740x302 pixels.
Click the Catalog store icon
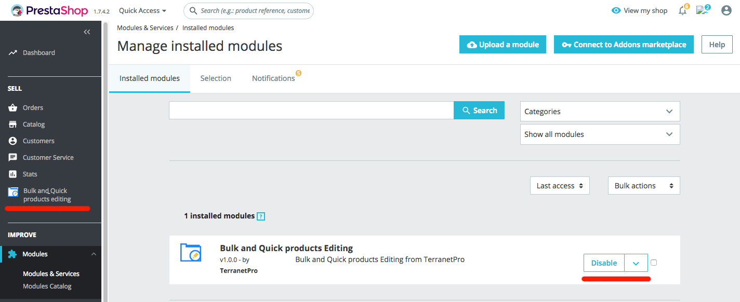13,124
